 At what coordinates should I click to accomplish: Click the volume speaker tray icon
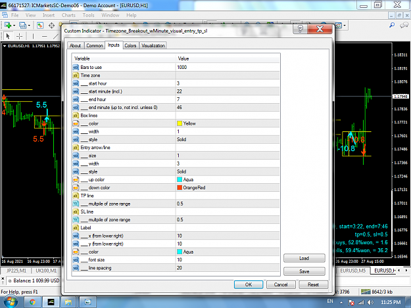370,303
